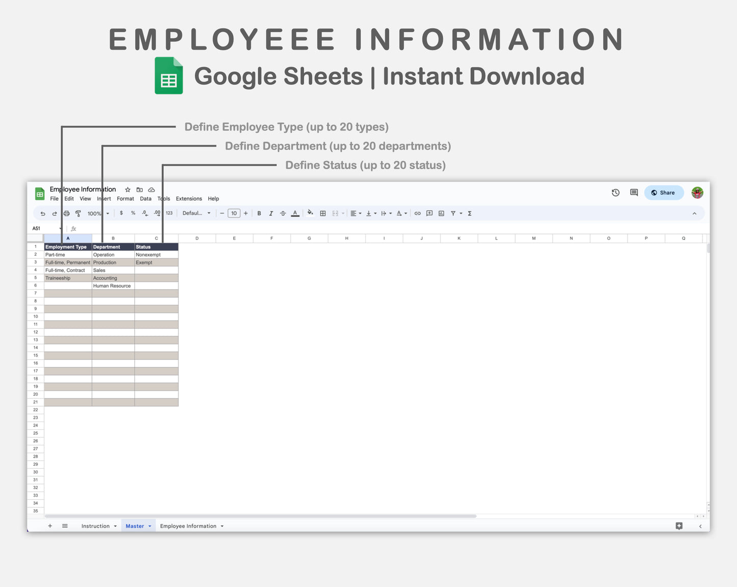Click the print icon
The height and width of the screenshot is (587, 737).
pyautogui.click(x=66, y=213)
